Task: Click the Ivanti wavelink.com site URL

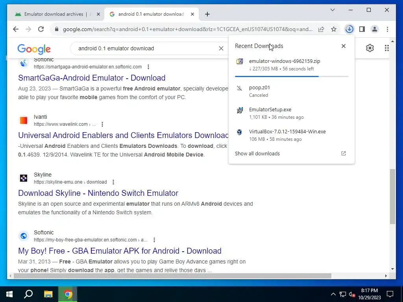Action: 65,124
